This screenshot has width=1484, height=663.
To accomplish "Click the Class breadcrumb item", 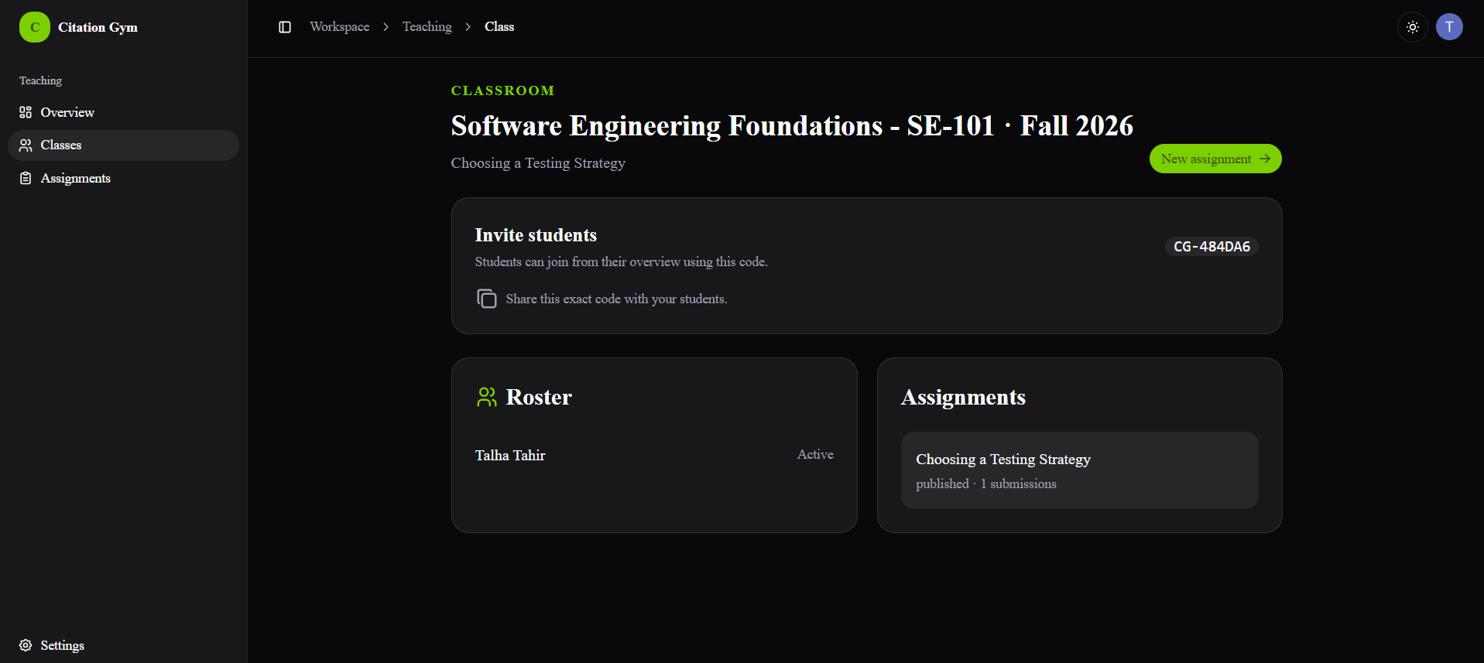I will (x=499, y=27).
